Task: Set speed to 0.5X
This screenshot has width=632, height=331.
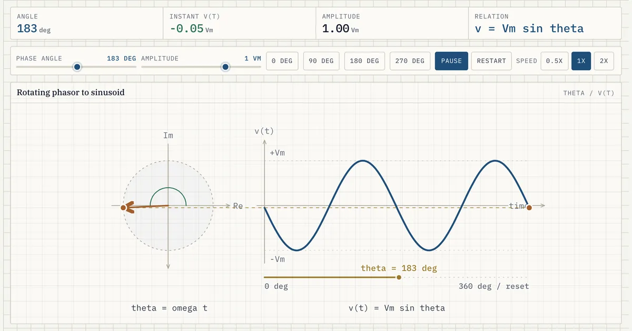Action: [554, 61]
